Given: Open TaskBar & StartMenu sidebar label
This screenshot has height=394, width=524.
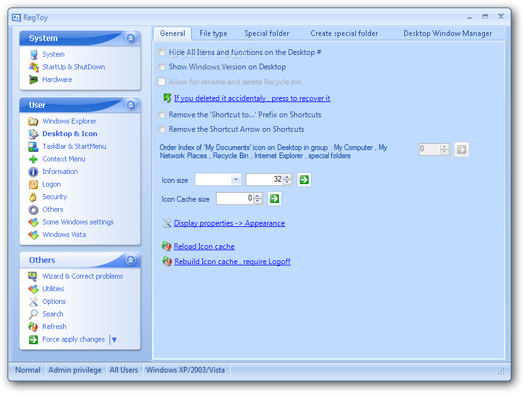Looking at the screenshot, I should pyautogui.click(x=74, y=146).
